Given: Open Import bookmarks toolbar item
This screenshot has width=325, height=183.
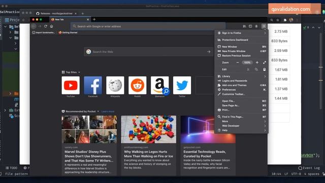Looking at the screenshot, I should tap(44, 33).
